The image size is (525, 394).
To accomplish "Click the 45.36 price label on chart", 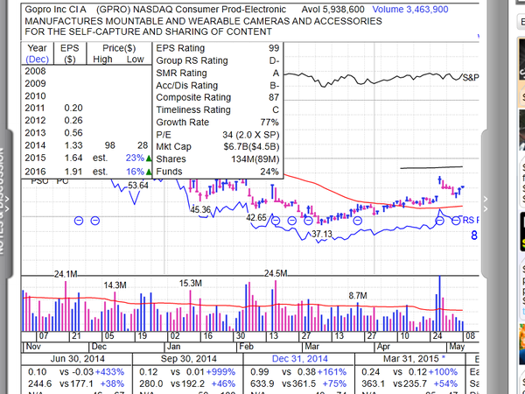I will 200,210.
